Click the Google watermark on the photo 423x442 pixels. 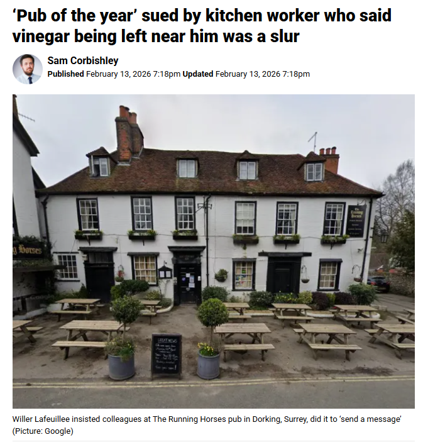coord(40,297)
